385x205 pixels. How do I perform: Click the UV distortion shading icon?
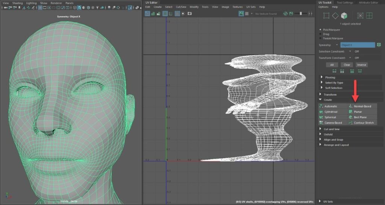pyautogui.click(x=158, y=14)
